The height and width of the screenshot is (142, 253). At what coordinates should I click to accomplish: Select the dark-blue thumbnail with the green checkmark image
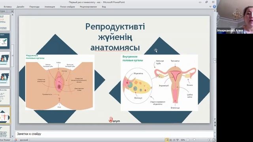click(5, 41)
